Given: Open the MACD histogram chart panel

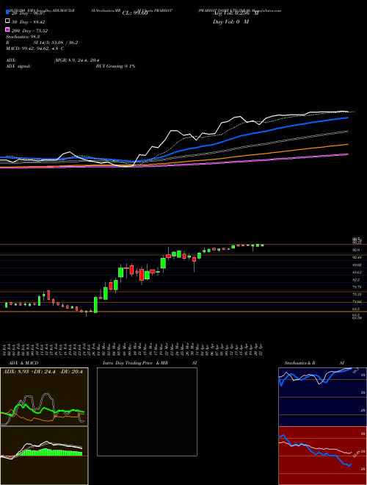Looking at the screenshot, I should pos(44,456).
